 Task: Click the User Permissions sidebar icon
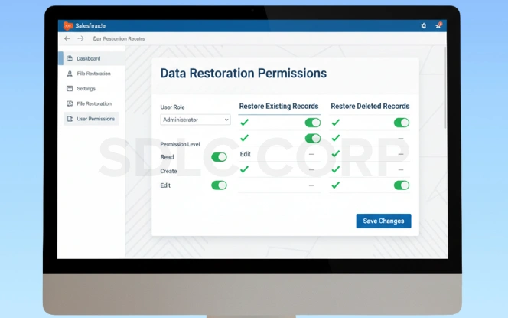point(70,119)
